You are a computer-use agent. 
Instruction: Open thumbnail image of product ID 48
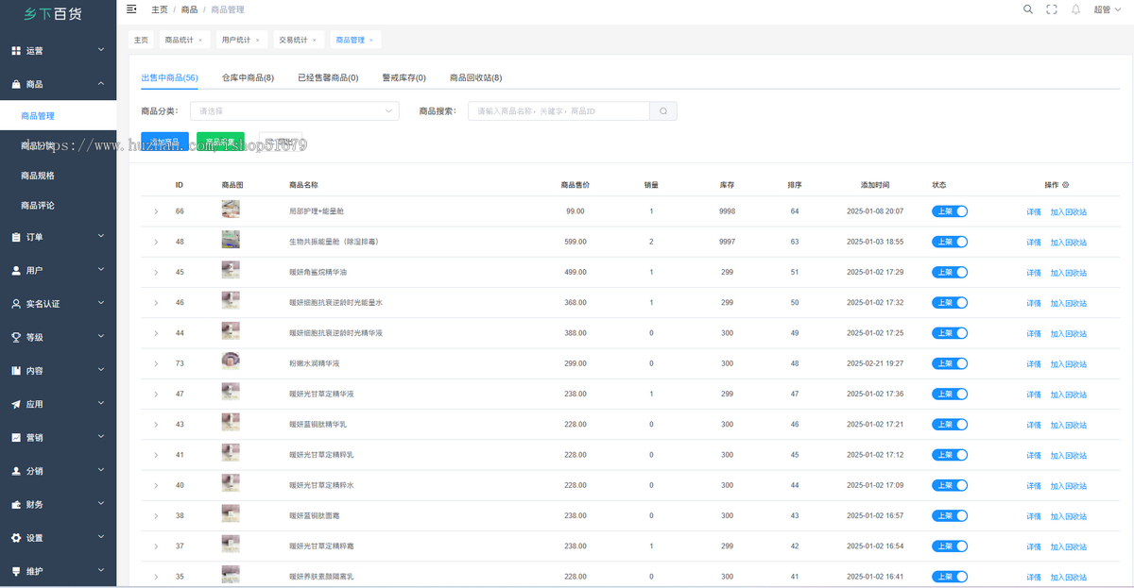pos(231,240)
